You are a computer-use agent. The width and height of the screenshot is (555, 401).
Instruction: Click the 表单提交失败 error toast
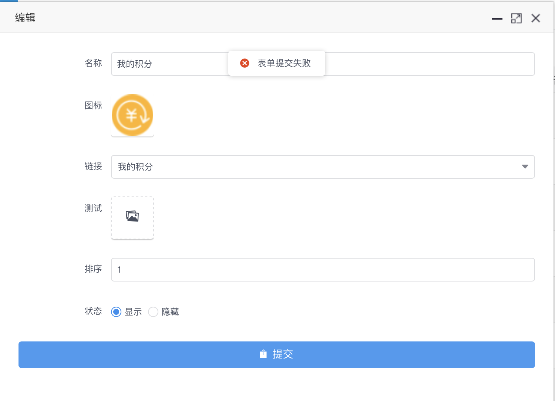[x=277, y=63]
